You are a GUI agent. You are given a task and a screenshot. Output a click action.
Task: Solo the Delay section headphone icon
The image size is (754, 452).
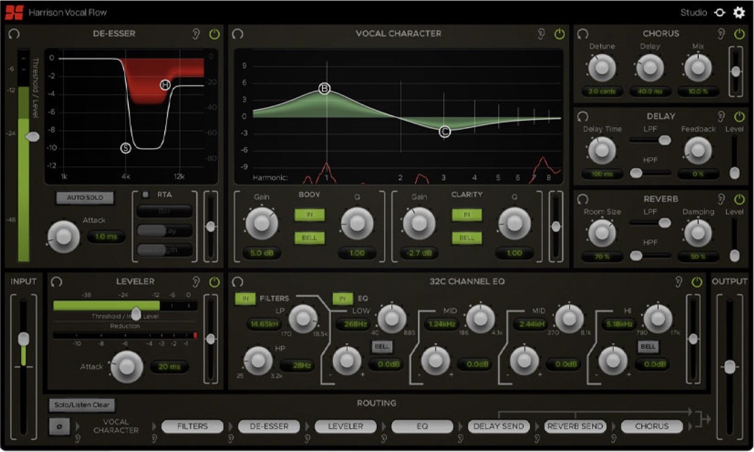(582, 116)
